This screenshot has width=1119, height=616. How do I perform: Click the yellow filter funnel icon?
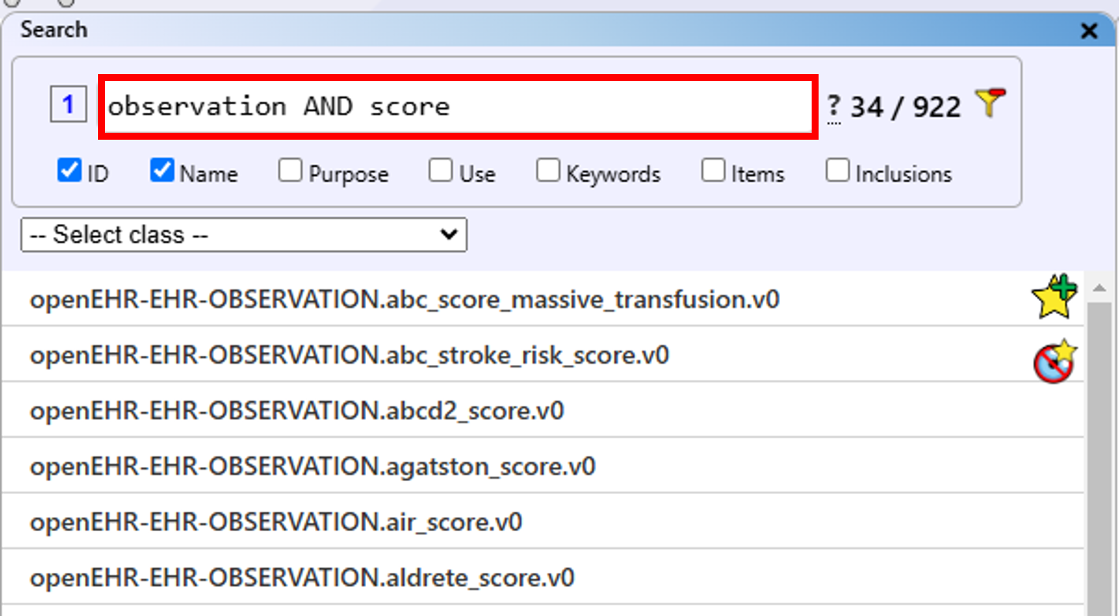pos(989,103)
